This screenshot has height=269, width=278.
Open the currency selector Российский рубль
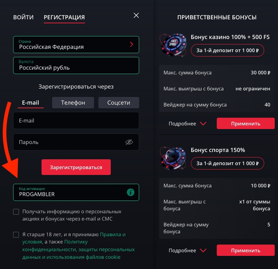pyautogui.click(x=76, y=65)
